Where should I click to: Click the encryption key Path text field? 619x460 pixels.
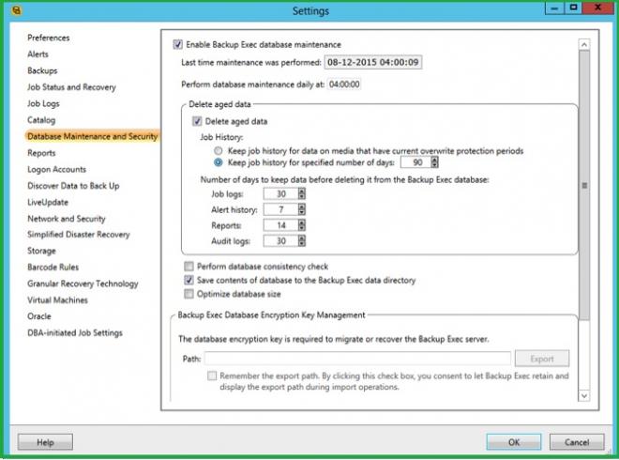pyautogui.click(x=357, y=359)
